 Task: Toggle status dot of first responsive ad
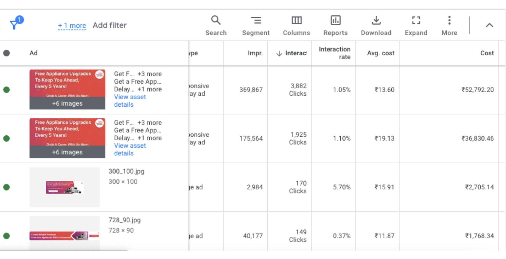[7, 90]
